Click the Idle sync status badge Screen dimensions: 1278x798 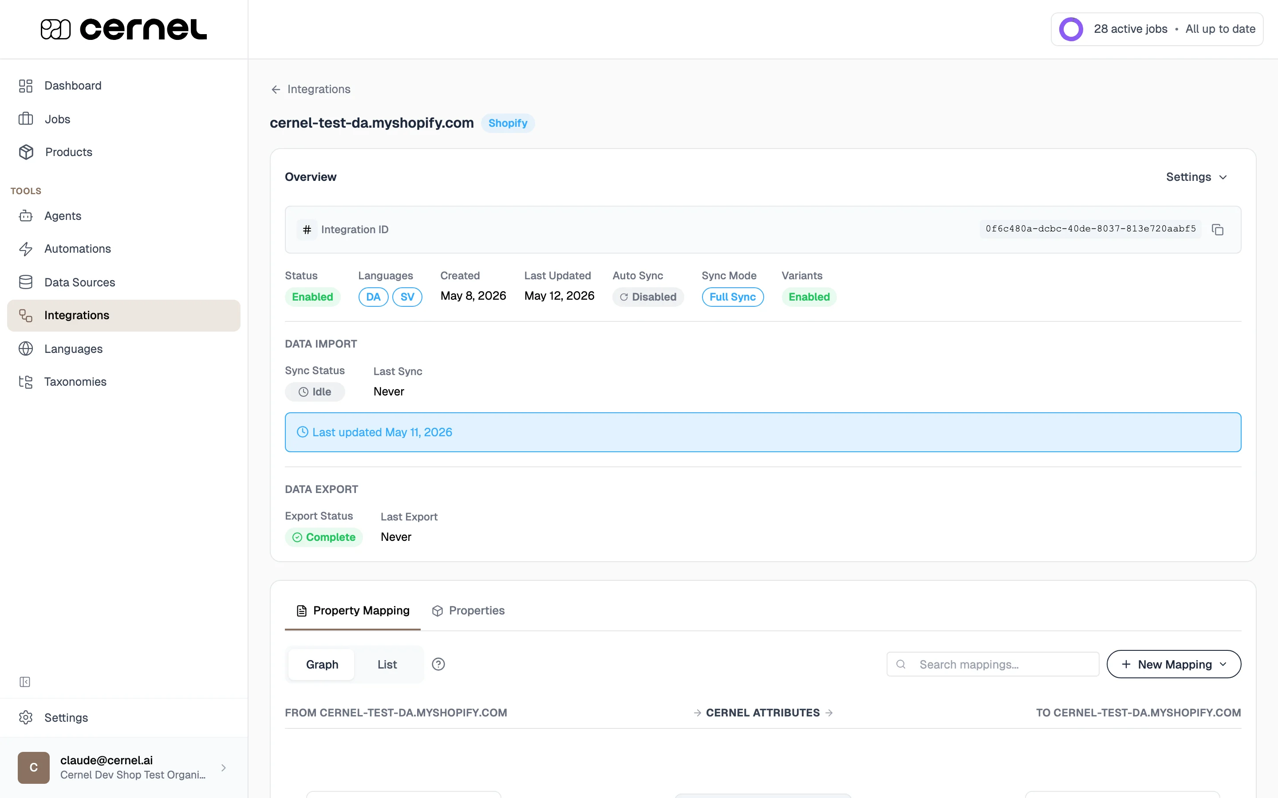click(315, 391)
